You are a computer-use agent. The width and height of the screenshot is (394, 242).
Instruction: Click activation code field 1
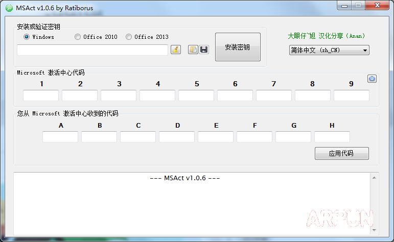[x=41, y=95]
